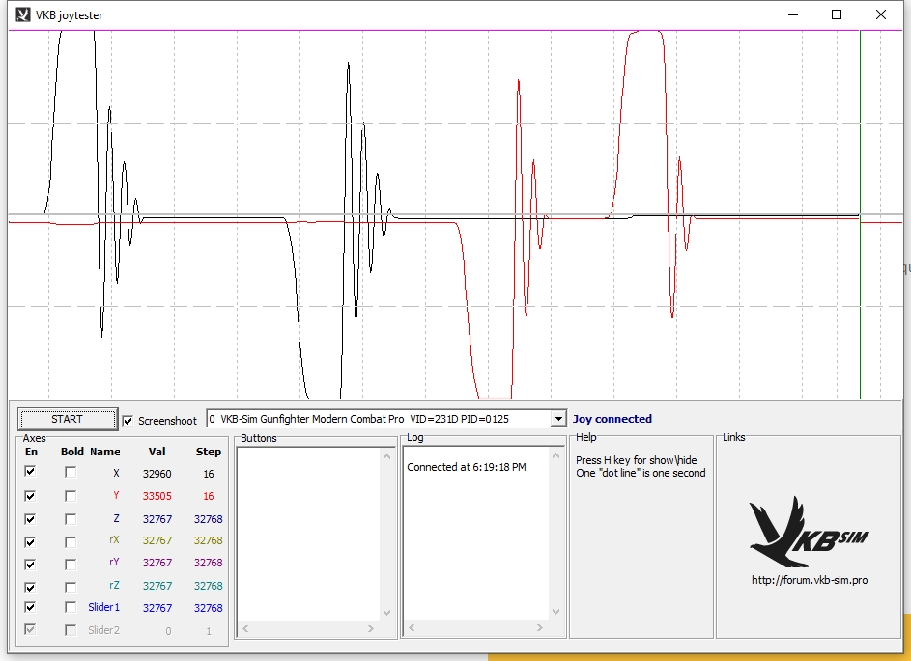Image resolution: width=911 pixels, height=661 pixels.
Task: Click the Buttons panel scroll-down arrow
Action: tap(388, 612)
